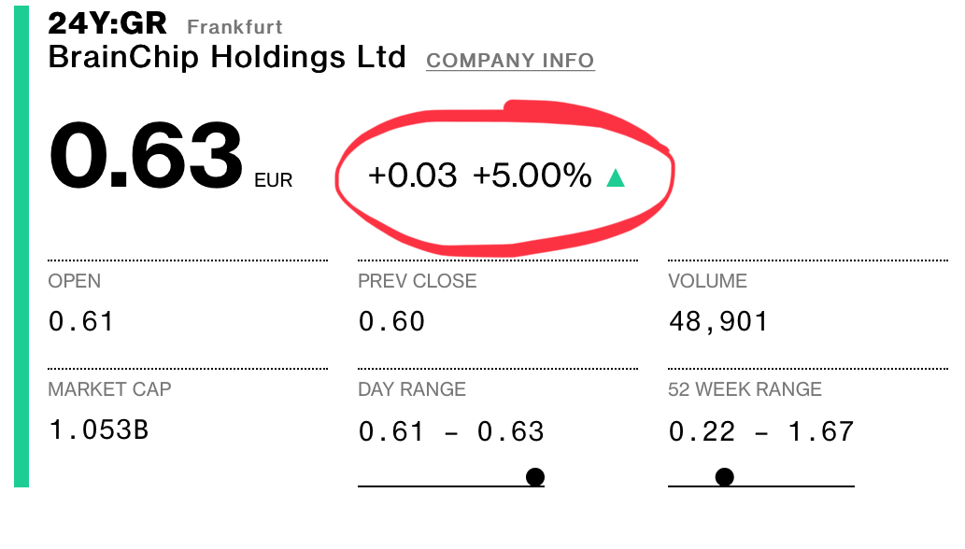Click the VOLUME value 48,901
The height and width of the screenshot is (549, 965).
pyautogui.click(x=718, y=322)
